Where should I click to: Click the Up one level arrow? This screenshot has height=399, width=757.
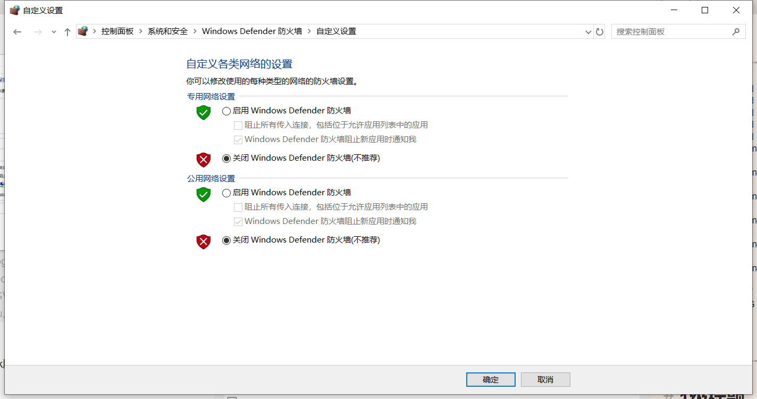click(68, 32)
